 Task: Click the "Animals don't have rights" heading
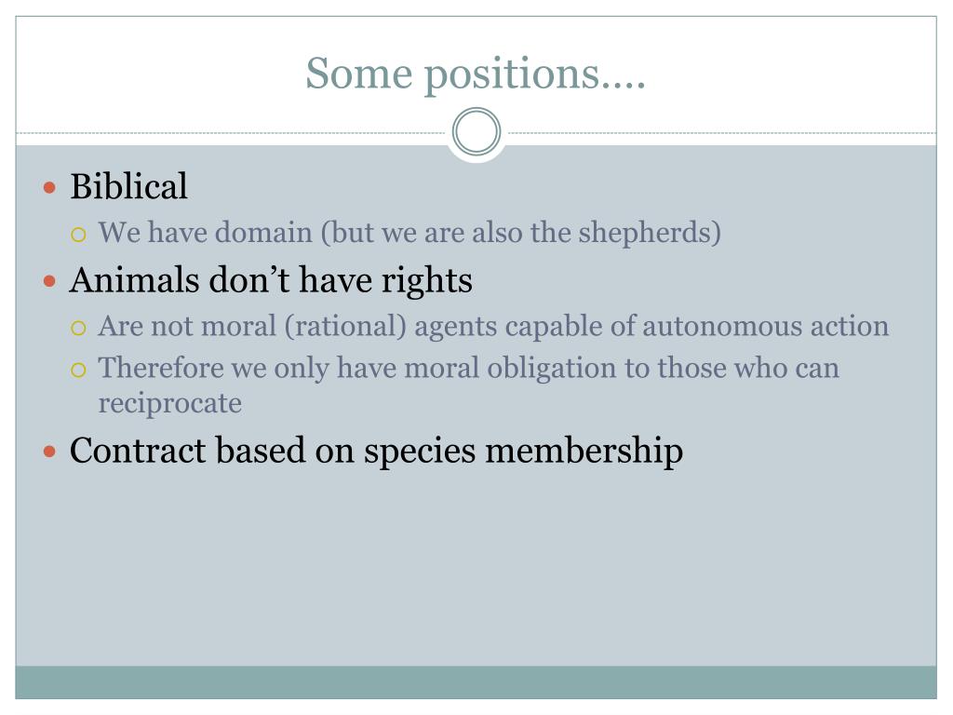pos(271,281)
